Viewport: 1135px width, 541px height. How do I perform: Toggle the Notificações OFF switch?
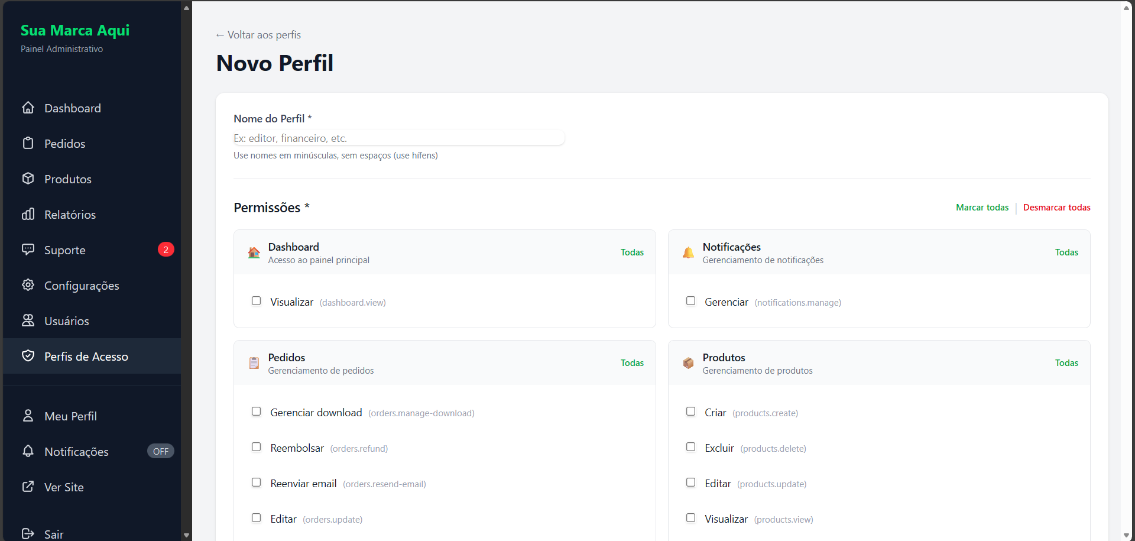pyautogui.click(x=160, y=451)
